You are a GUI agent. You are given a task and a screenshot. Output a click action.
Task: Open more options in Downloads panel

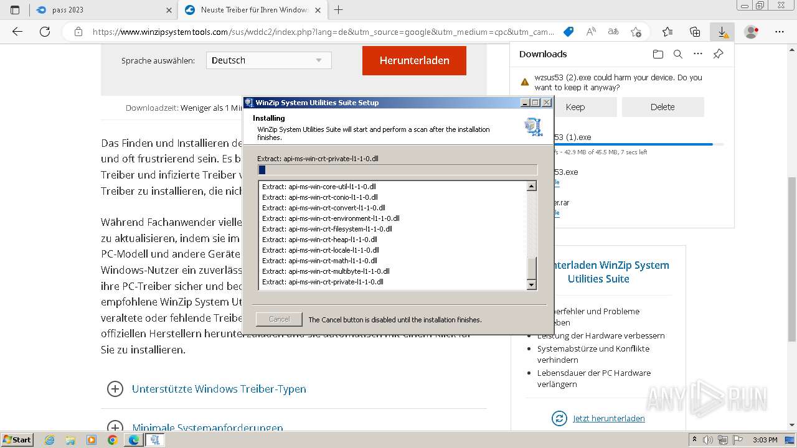tap(698, 54)
